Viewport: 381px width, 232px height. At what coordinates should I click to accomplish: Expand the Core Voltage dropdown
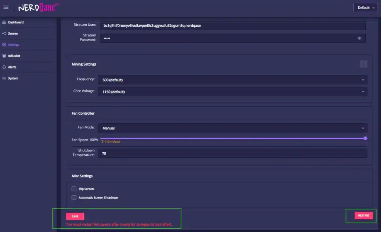pyautogui.click(x=233, y=92)
